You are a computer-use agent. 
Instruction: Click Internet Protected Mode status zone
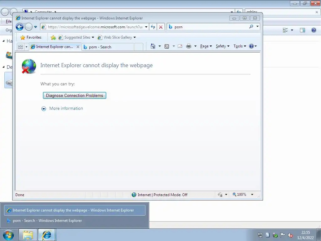[160, 195]
